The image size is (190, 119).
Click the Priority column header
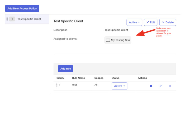pos(60,78)
